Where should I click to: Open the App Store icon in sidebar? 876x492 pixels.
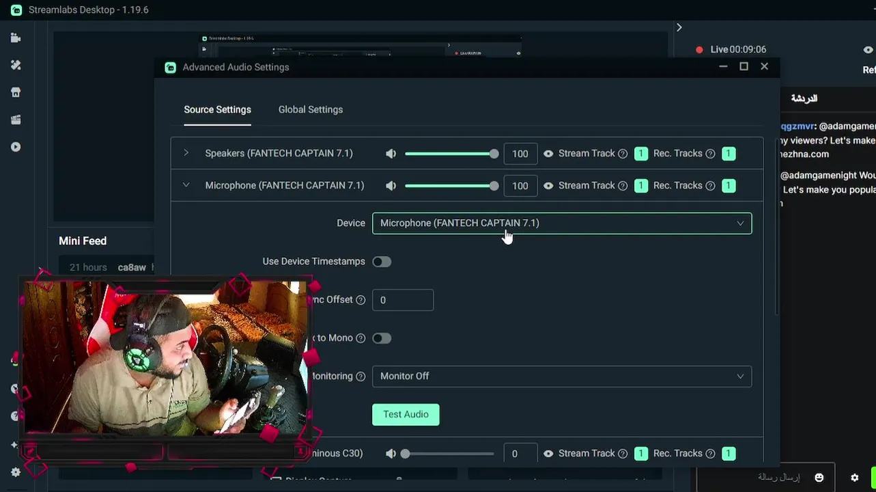pos(16,92)
